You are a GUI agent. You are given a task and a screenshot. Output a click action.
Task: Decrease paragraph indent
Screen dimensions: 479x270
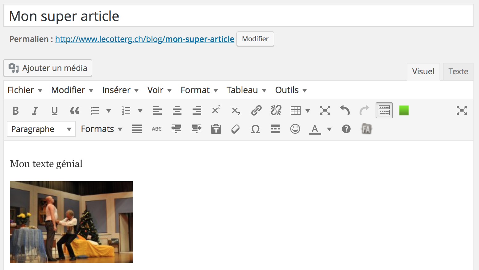(177, 129)
